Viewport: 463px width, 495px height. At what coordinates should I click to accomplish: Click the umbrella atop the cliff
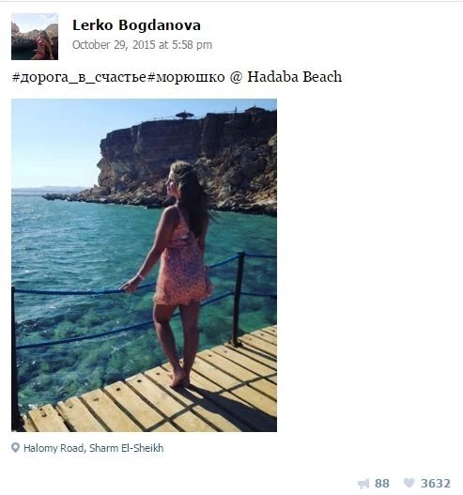coord(185,115)
